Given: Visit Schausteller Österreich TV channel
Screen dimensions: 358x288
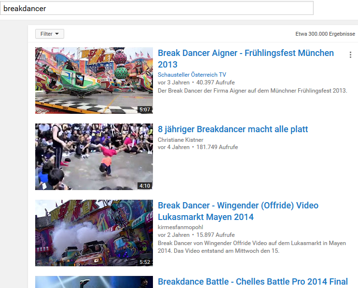Looking at the screenshot, I should coord(192,75).
